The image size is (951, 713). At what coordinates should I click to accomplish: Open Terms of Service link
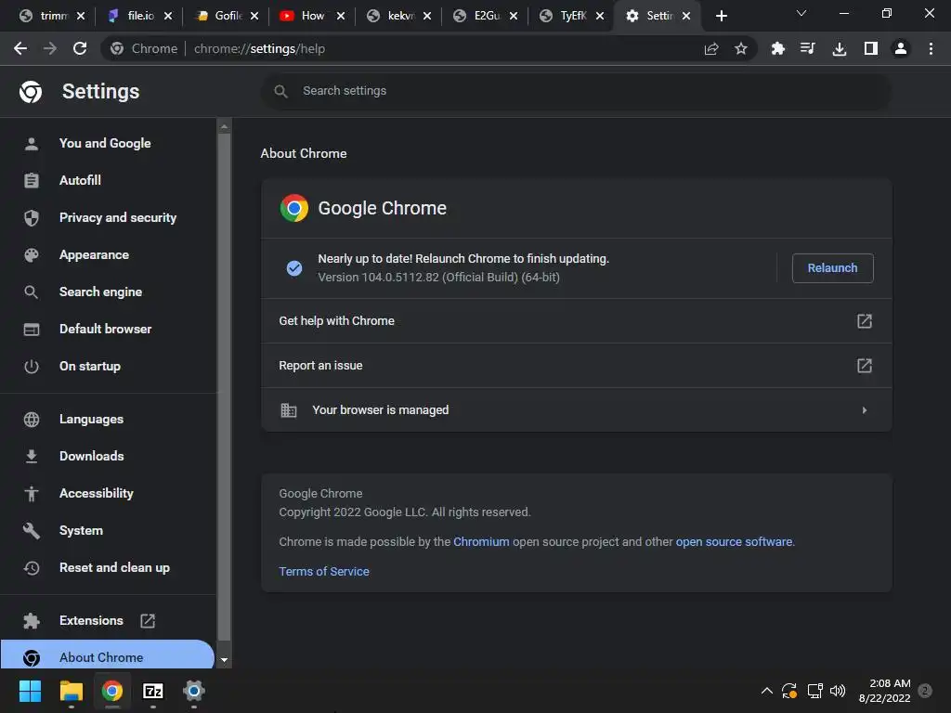[324, 571]
